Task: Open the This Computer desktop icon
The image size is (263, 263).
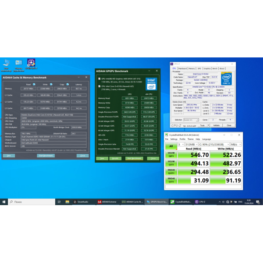Action: pos(6,65)
